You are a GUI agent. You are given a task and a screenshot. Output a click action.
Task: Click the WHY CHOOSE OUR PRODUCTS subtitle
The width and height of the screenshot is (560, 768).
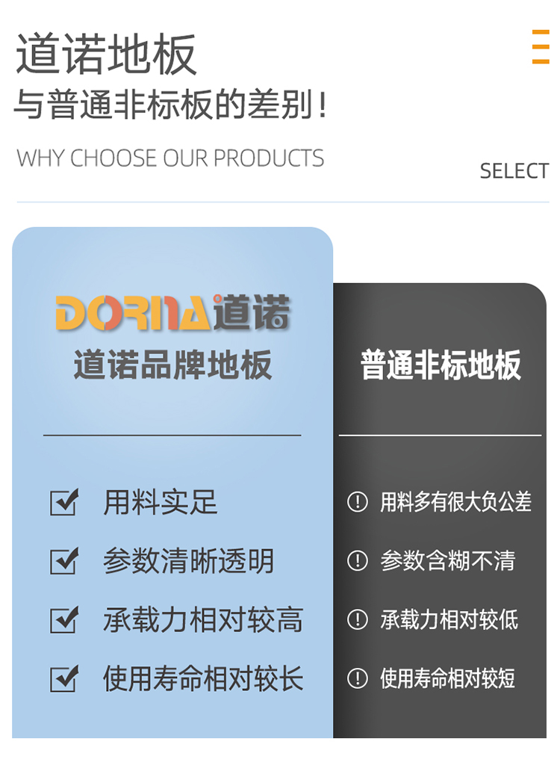[x=170, y=158]
